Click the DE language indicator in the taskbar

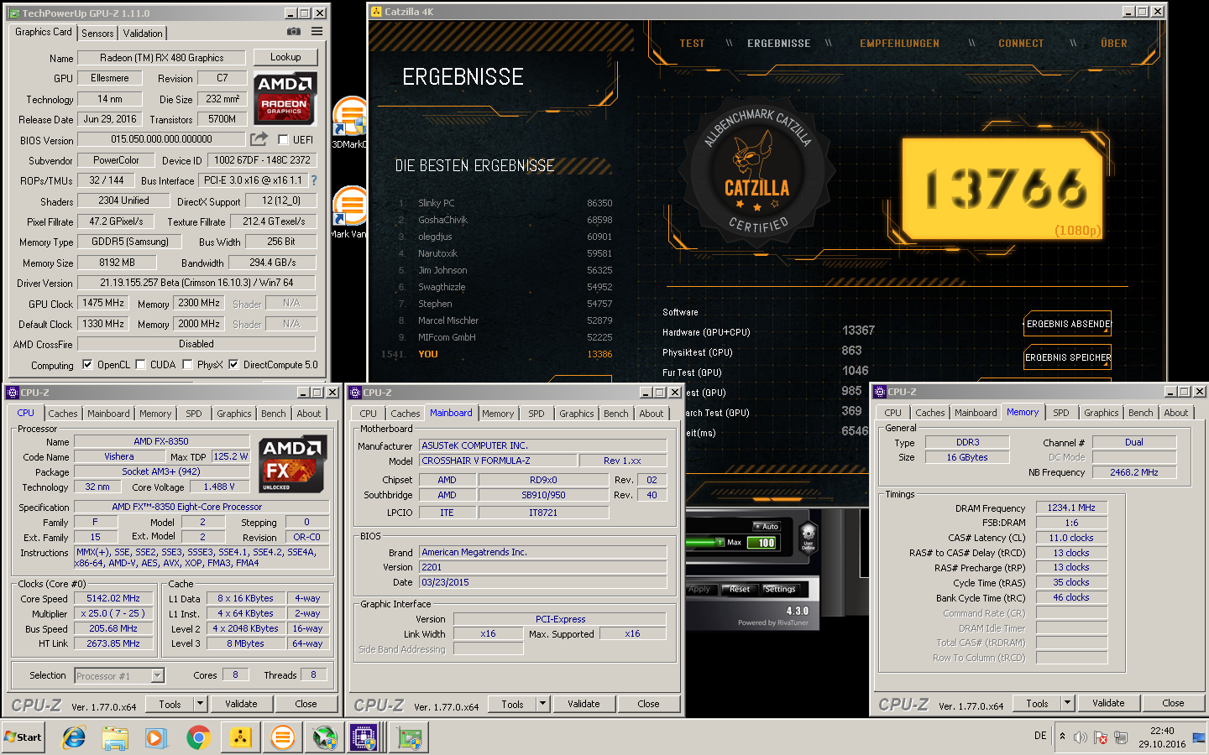click(1040, 736)
